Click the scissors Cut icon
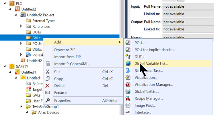 pyautogui.click(x=47, y=72)
